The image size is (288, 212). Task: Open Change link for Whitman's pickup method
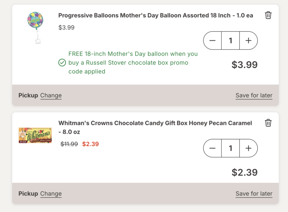(51, 194)
